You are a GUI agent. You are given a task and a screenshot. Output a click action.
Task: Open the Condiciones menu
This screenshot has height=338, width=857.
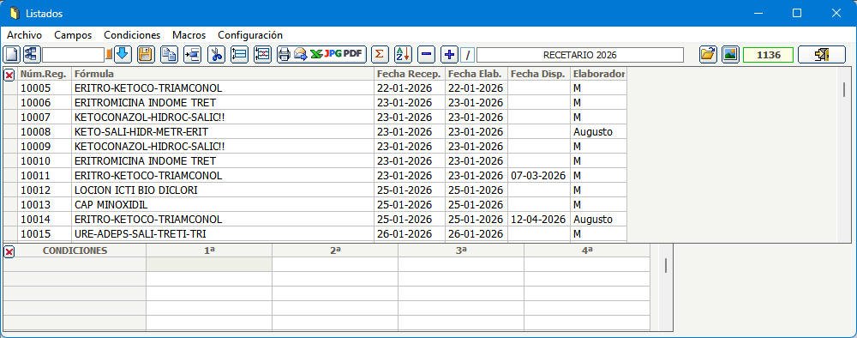coord(132,35)
